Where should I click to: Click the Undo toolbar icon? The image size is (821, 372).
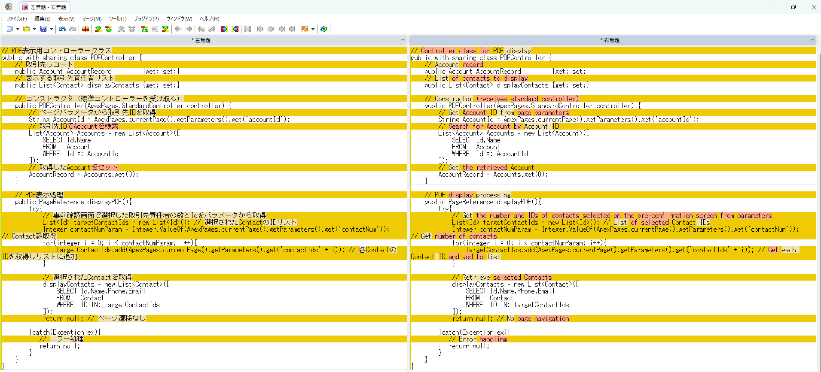click(62, 29)
